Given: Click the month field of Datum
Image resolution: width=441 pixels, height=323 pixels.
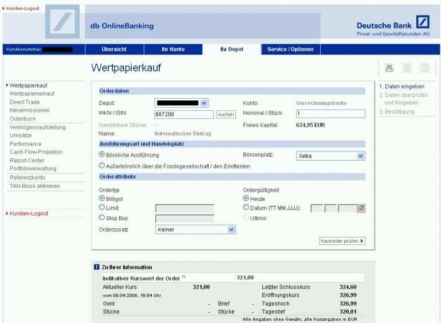Looking at the screenshot, I should [330, 209].
